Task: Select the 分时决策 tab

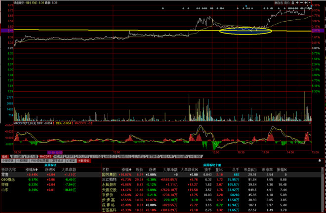Action: (x=195, y=156)
